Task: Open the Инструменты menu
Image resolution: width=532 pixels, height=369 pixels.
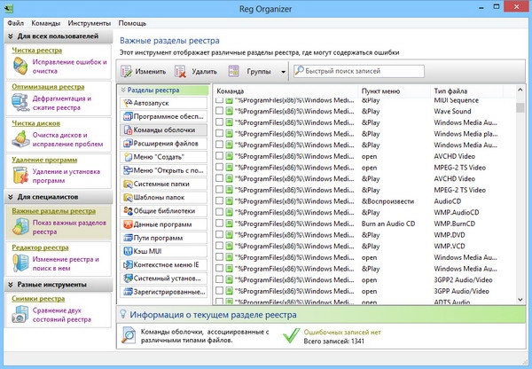Action: click(x=89, y=20)
